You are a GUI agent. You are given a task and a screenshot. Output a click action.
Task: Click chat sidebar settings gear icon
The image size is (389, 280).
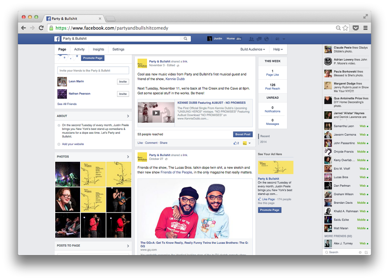coord(360,252)
